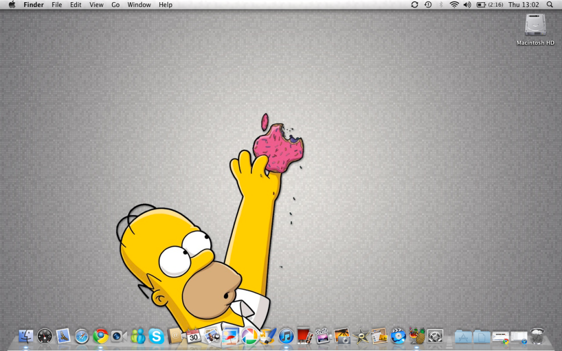Launch Safari compass icon in Dock
Screen dimensions: 562x351
click(x=82, y=337)
